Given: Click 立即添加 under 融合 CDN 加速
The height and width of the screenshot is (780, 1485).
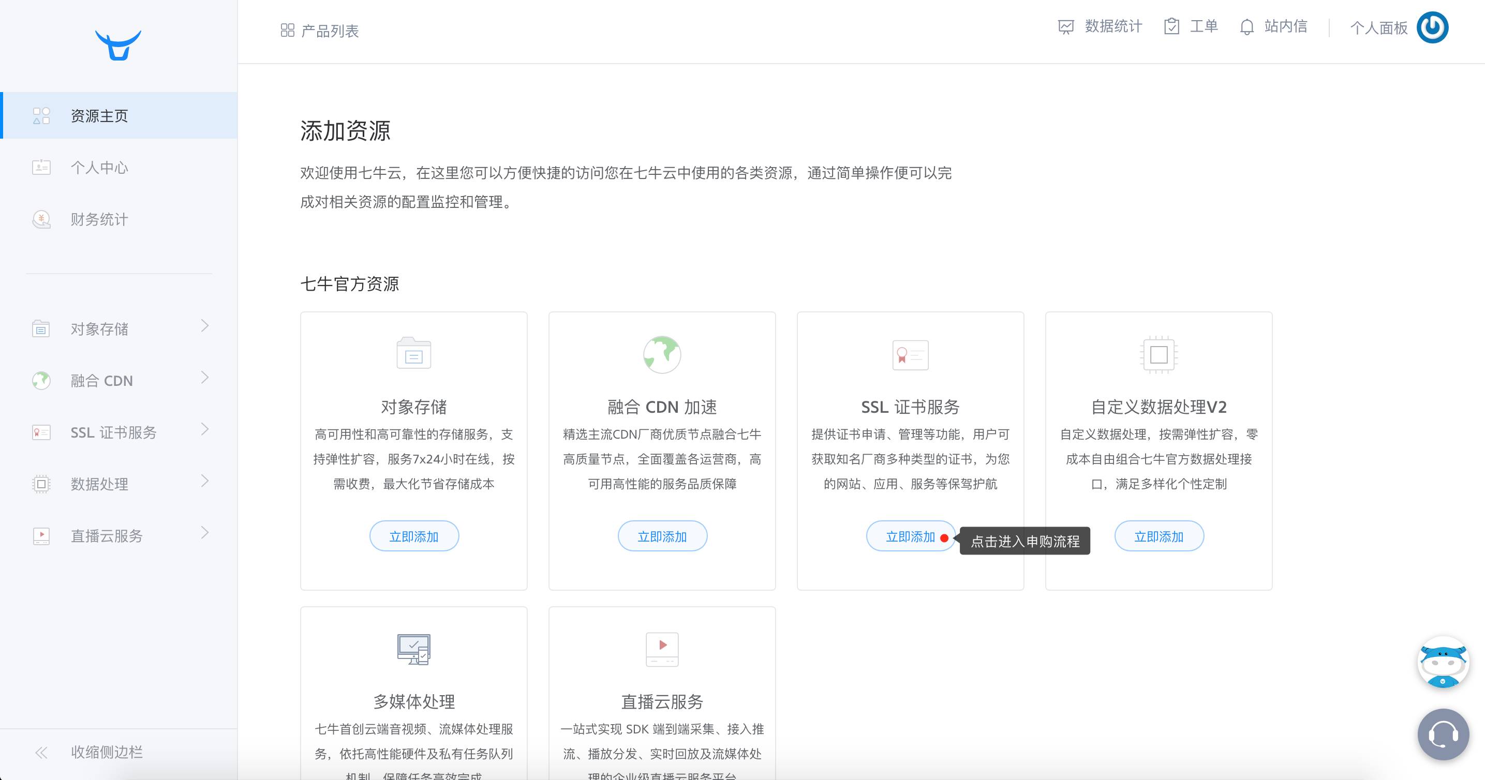Looking at the screenshot, I should coord(662,536).
